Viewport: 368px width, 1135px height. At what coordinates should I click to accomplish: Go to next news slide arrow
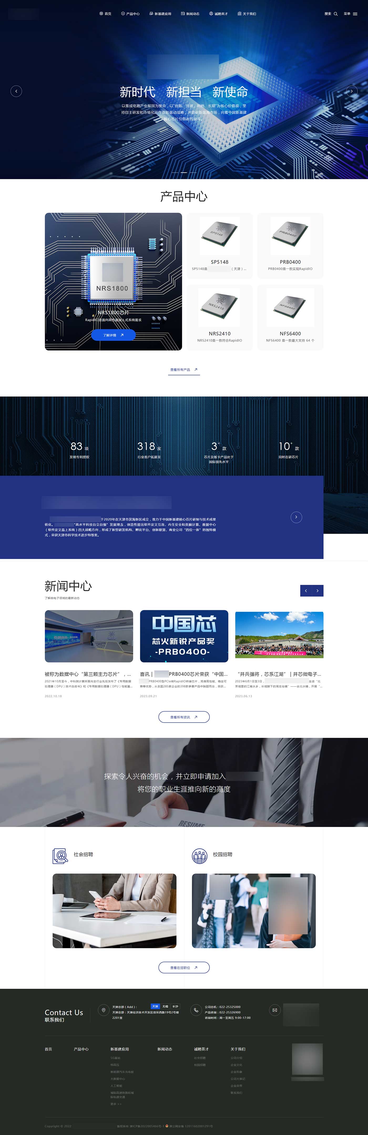pos(317,591)
